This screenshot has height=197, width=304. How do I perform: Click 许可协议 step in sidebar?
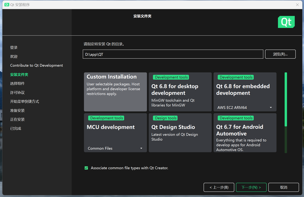(x=17, y=93)
